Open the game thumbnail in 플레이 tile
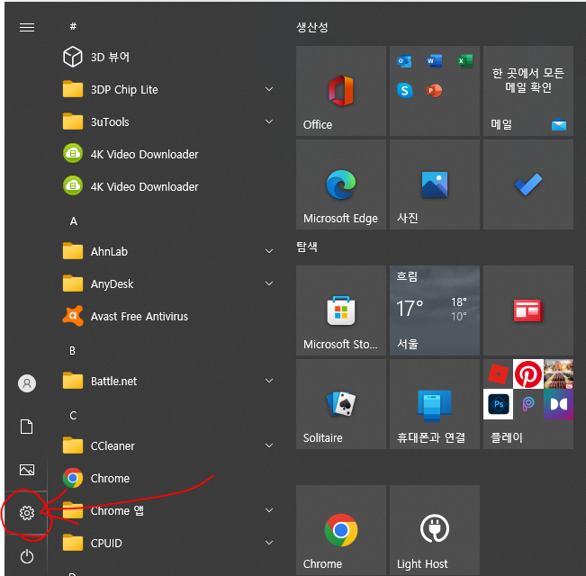The image size is (586, 576). click(x=558, y=373)
